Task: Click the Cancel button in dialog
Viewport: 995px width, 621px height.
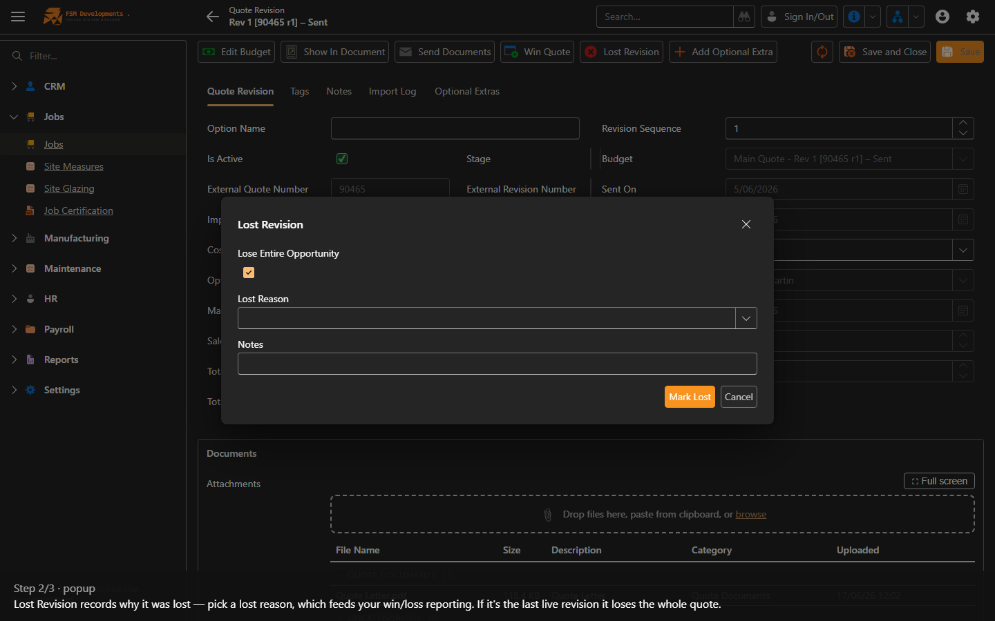Action: click(x=739, y=397)
